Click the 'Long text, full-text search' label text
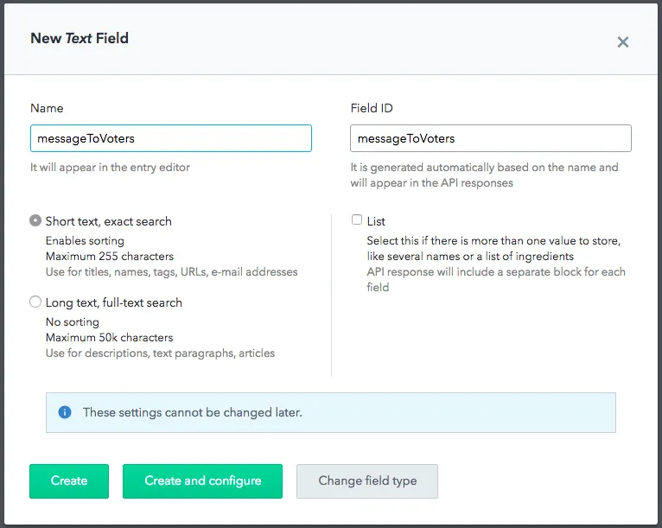This screenshot has width=662, height=528. [114, 302]
